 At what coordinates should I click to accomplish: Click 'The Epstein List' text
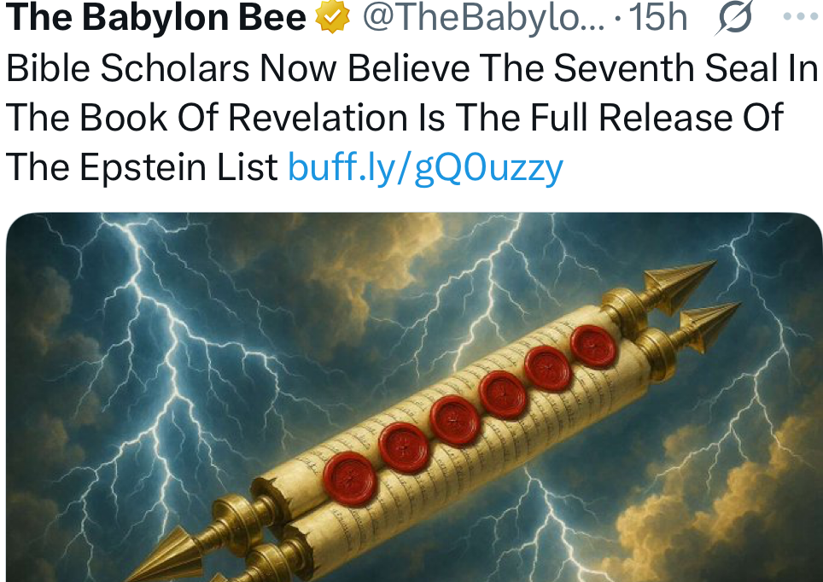(142, 167)
